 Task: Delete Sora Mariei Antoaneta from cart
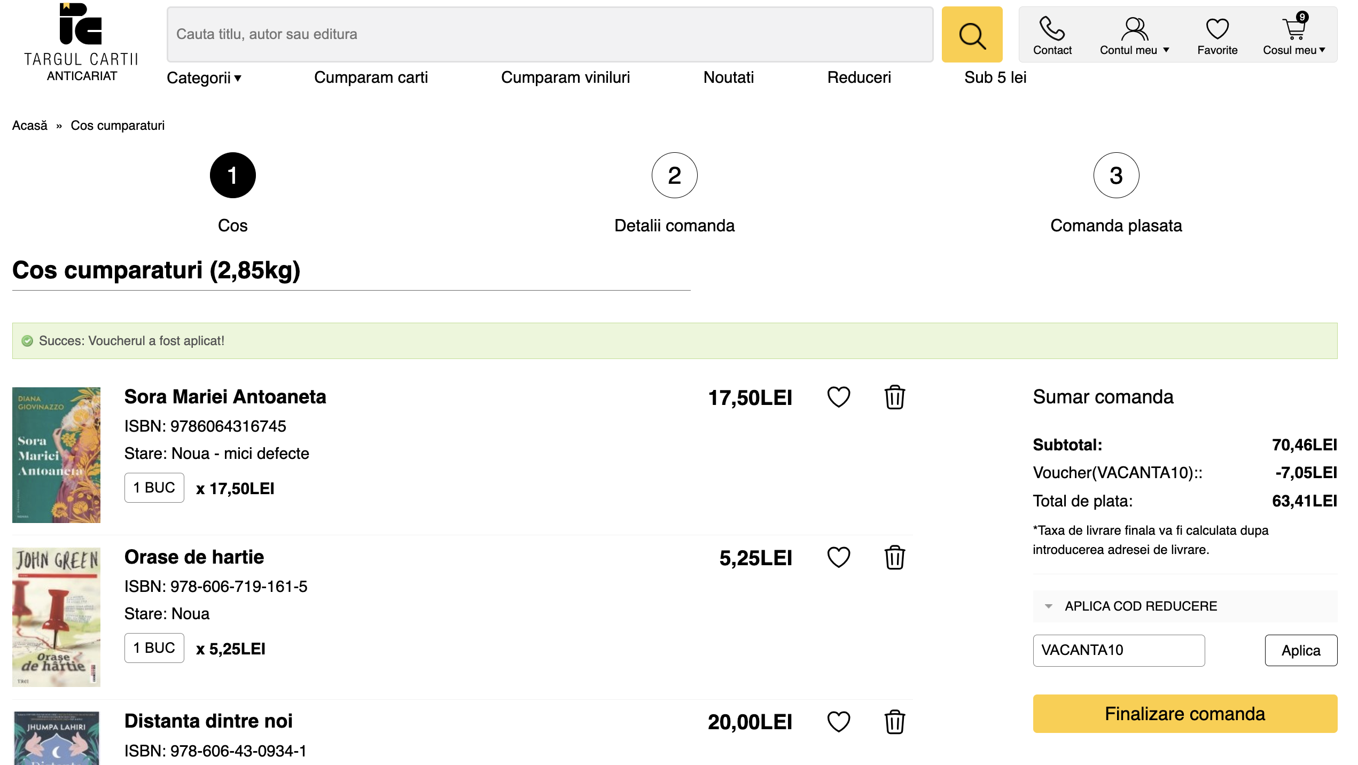pyautogui.click(x=894, y=397)
